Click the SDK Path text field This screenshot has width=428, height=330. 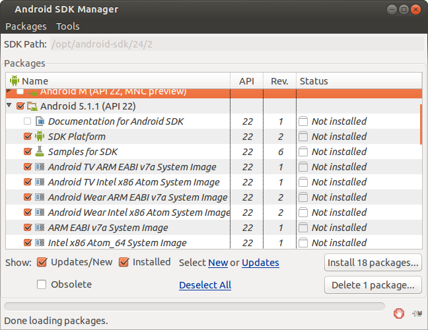coord(237,44)
